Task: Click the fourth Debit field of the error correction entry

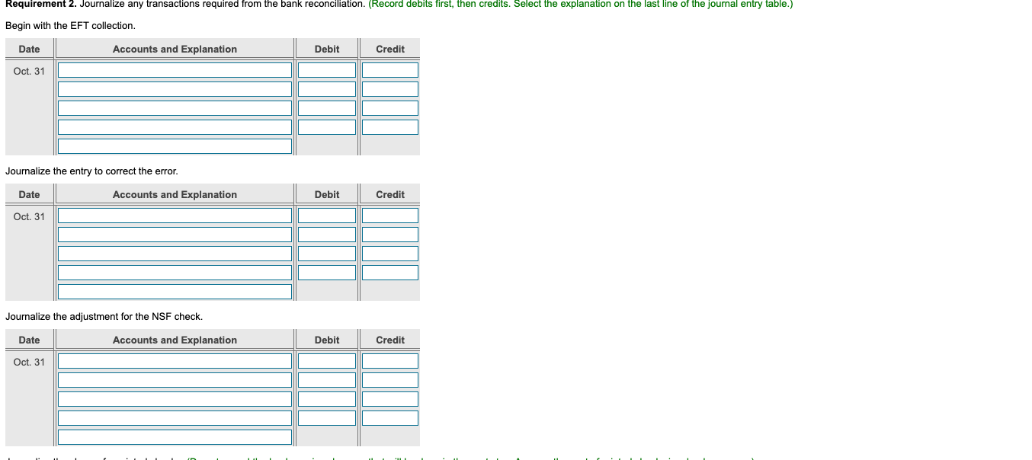Action: tap(327, 272)
